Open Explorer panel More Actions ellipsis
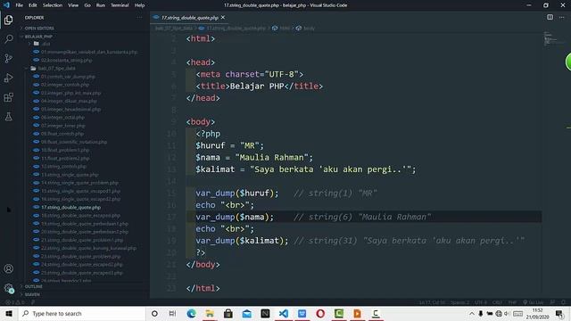The height and width of the screenshot is (321, 571). tap(139, 18)
